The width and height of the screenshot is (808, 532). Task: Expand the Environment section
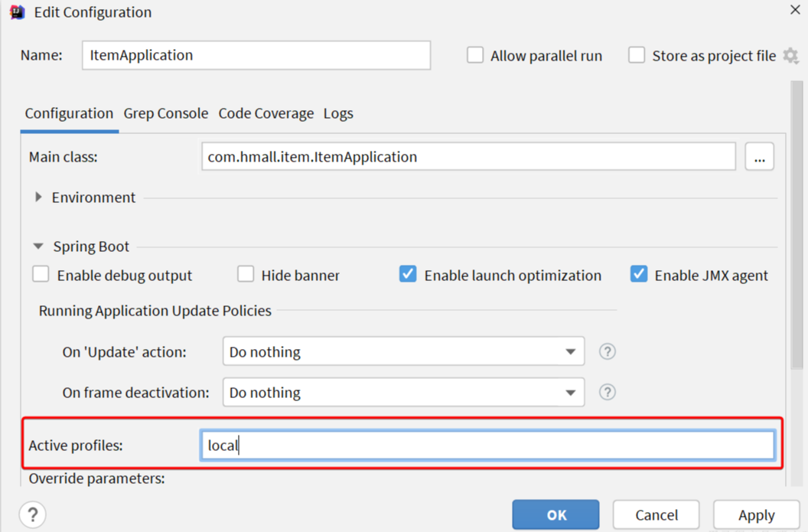38,197
